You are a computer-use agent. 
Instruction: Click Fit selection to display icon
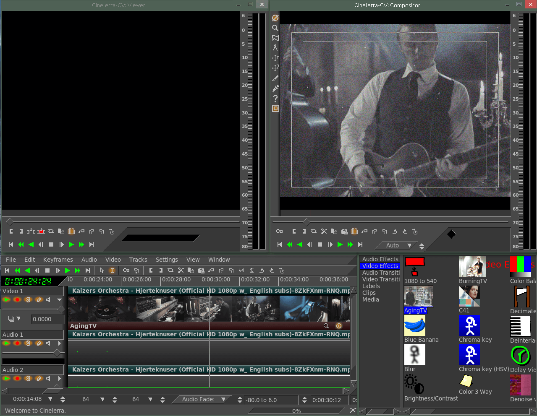point(241,270)
